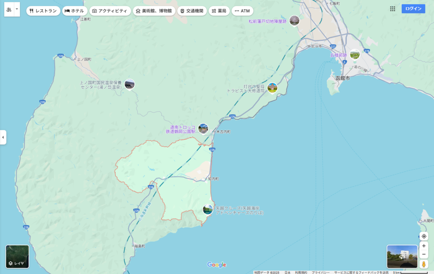Open the 五稜郭跡 photo marker
434x274 pixels.
click(x=355, y=55)
